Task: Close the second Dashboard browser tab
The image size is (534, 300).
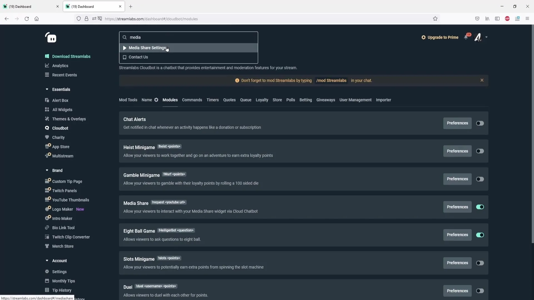Action: (120, 6)
